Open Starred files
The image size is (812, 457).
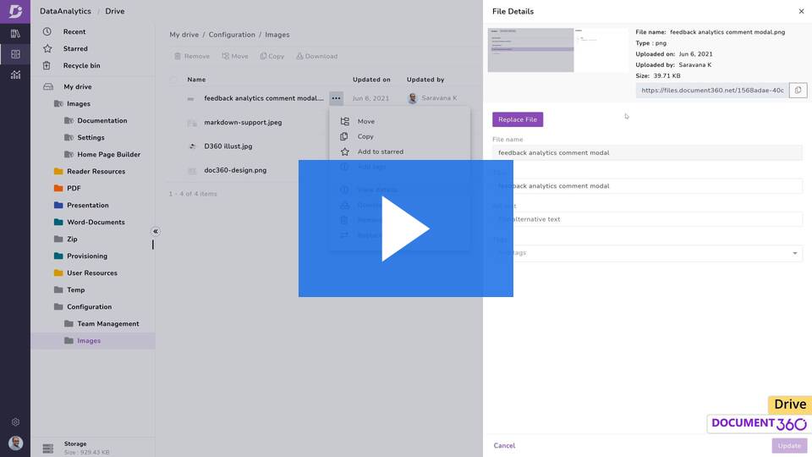75,49
